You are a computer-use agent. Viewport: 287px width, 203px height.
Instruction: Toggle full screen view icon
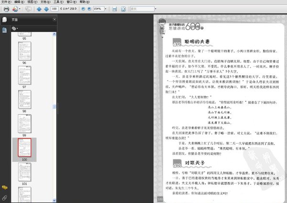click(123, 9)
